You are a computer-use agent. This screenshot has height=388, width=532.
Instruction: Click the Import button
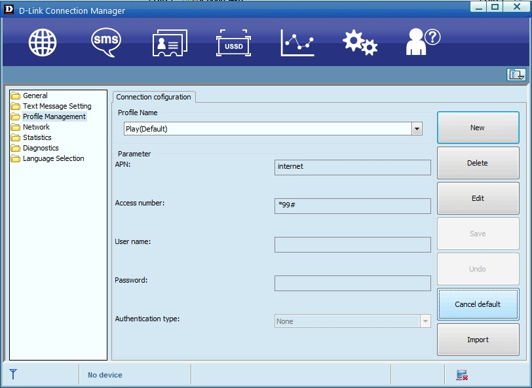[x=478, y=340]
